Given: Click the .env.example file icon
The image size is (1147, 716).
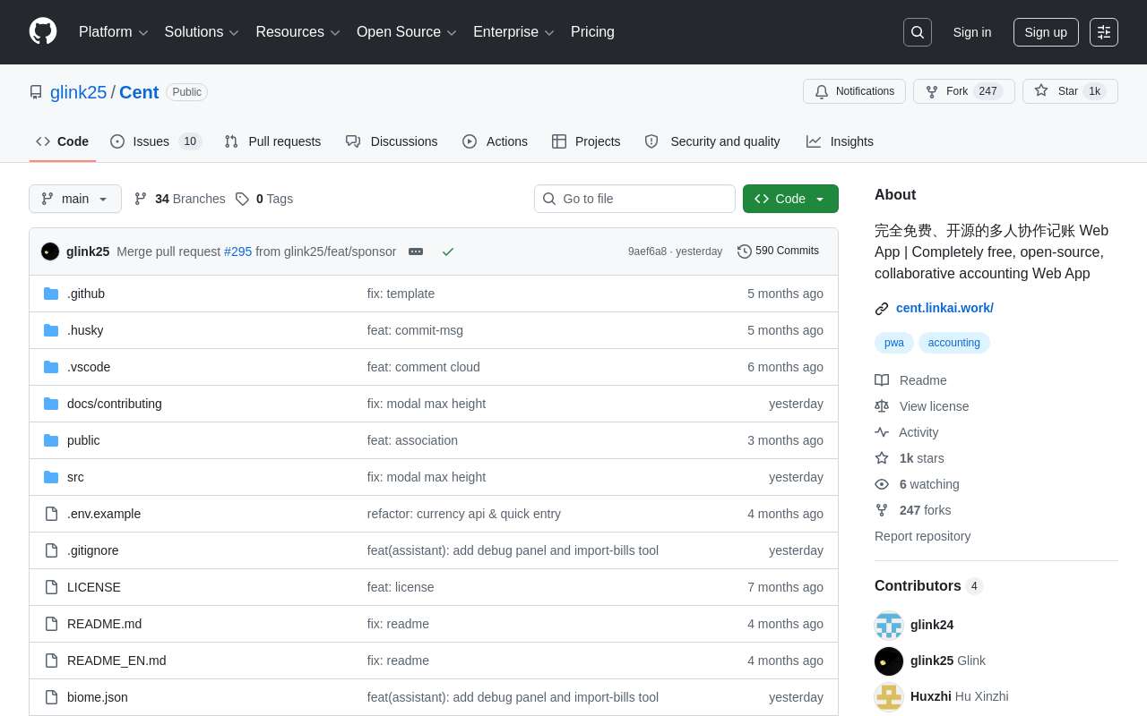Looking at the screenshot, I should (x=51, y=514).
